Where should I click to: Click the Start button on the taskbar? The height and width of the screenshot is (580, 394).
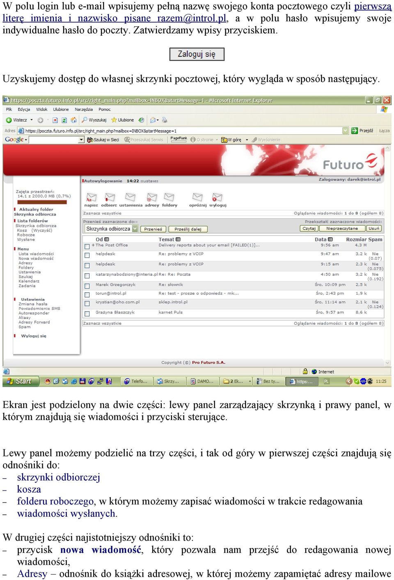click(x=21, y=381)
